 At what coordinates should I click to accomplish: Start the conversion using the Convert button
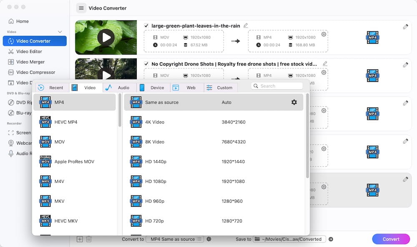coord(391,239)
